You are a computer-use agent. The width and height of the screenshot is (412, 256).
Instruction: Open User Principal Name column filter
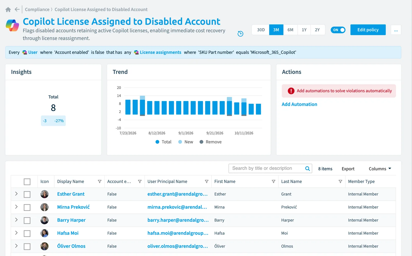click(x=207, y=181)
